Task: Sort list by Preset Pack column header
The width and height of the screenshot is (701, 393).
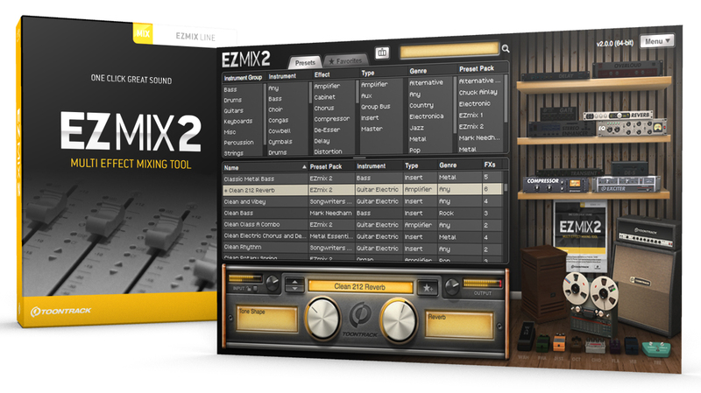Action: point(331,166)
